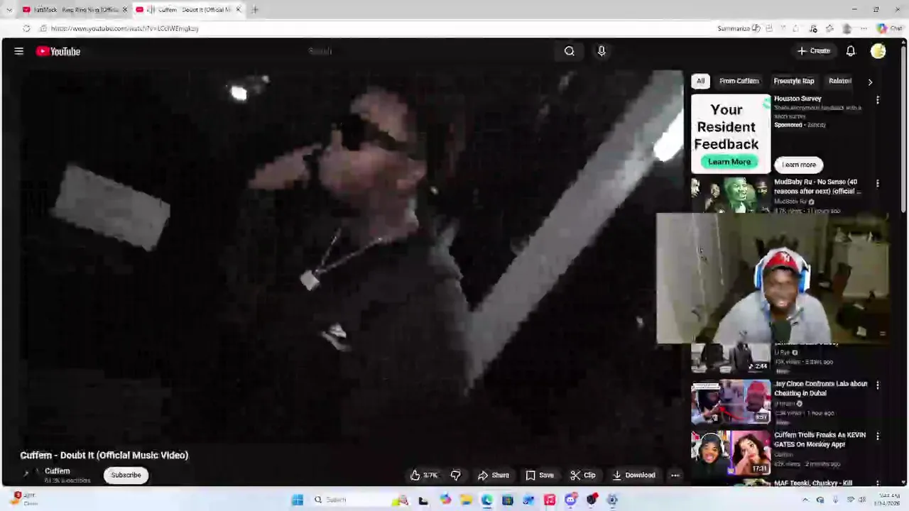Select the All filter chip
The image size is (909, 511).
pyautogui.click(x=700, y=81)
